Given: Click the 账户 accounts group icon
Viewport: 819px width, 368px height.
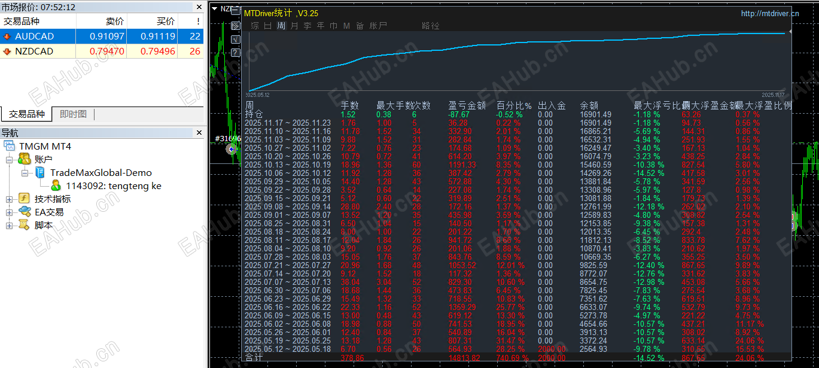Looking at the screenshot, I should pyautogui.click(x=25, y=159).
